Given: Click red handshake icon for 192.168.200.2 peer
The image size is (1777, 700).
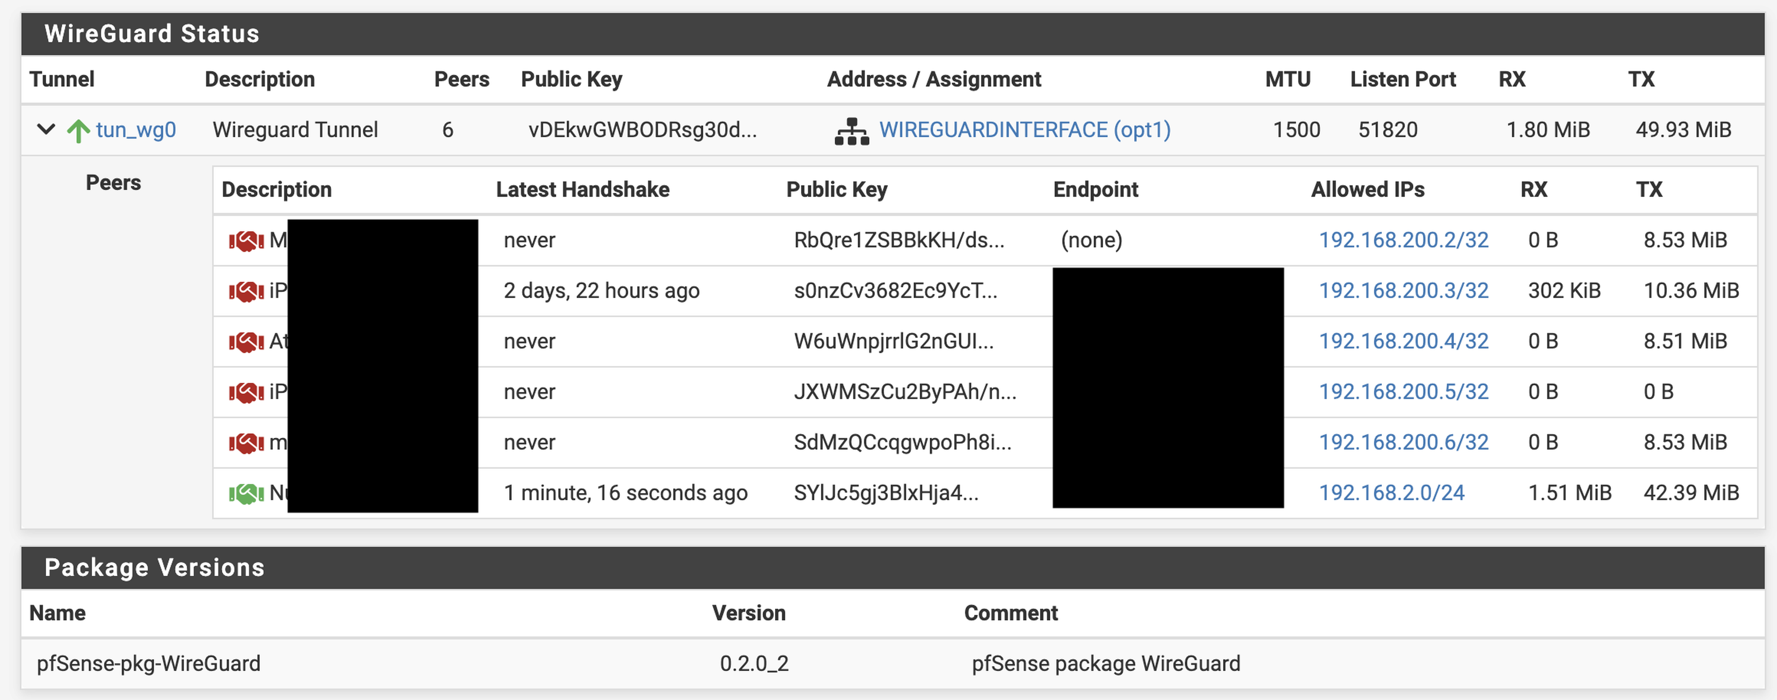Looking at the screenshot, I should point(246,241).
